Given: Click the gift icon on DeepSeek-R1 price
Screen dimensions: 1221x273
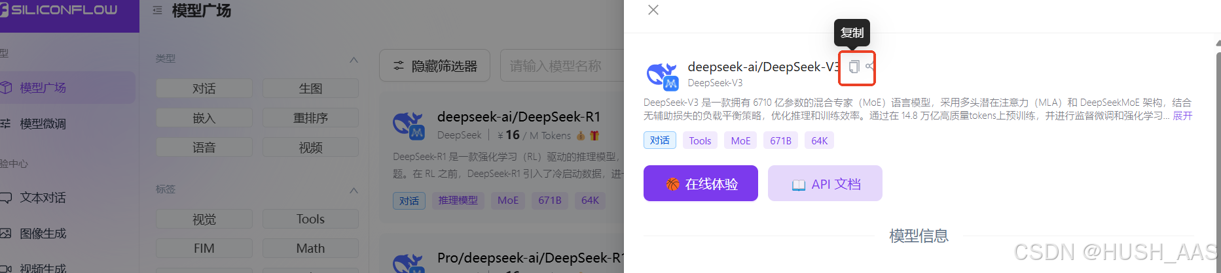Looking at the screenshot, I should [x=594, y=136].
